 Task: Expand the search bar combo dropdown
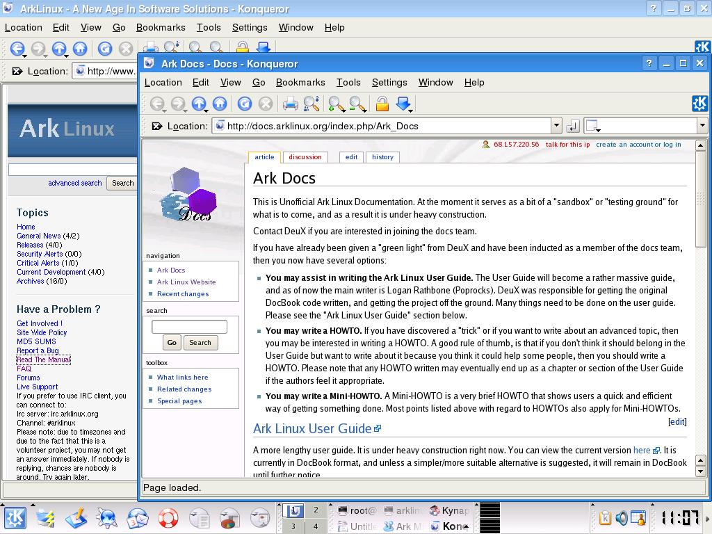pos(702,126)
